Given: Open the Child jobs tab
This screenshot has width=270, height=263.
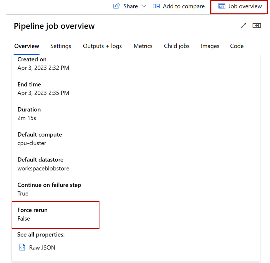Looking at the screenshot, I should [177, 46].
